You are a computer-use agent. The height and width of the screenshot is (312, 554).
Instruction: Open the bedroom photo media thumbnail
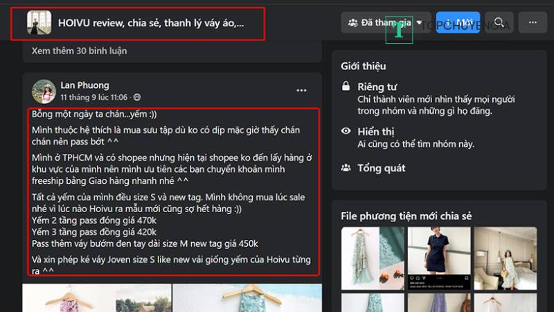click(506, 259)
